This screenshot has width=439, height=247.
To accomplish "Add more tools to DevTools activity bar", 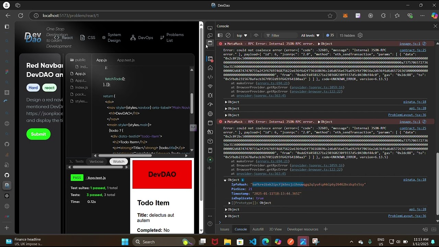I will point(210,168).
